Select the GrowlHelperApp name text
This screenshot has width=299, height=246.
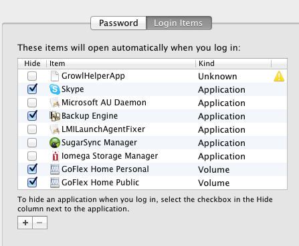[93, 76]
